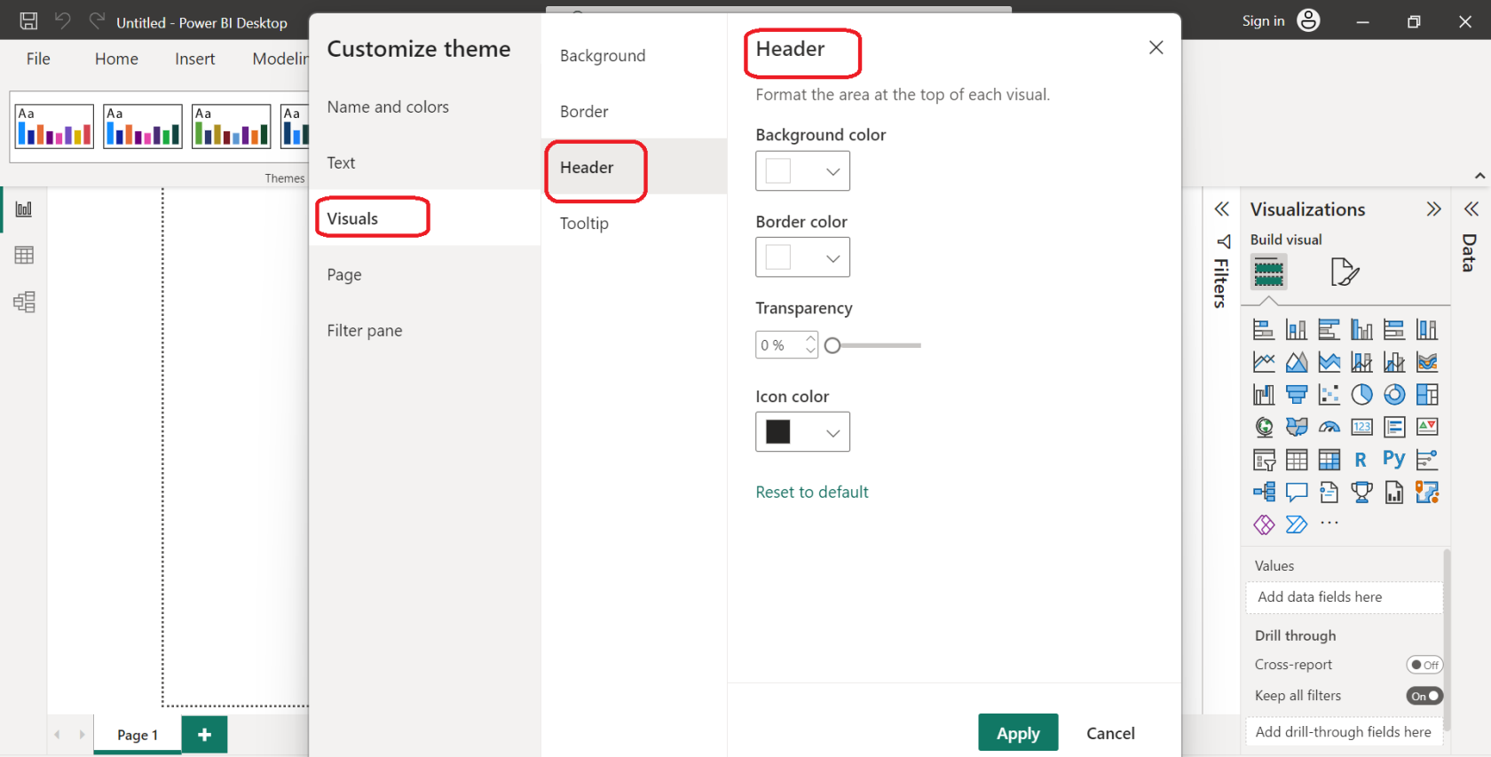The height and width of the screenshot is (757, 1491).
Task: Open the Tooltip visuals subsection
Action: coord(634,223)
